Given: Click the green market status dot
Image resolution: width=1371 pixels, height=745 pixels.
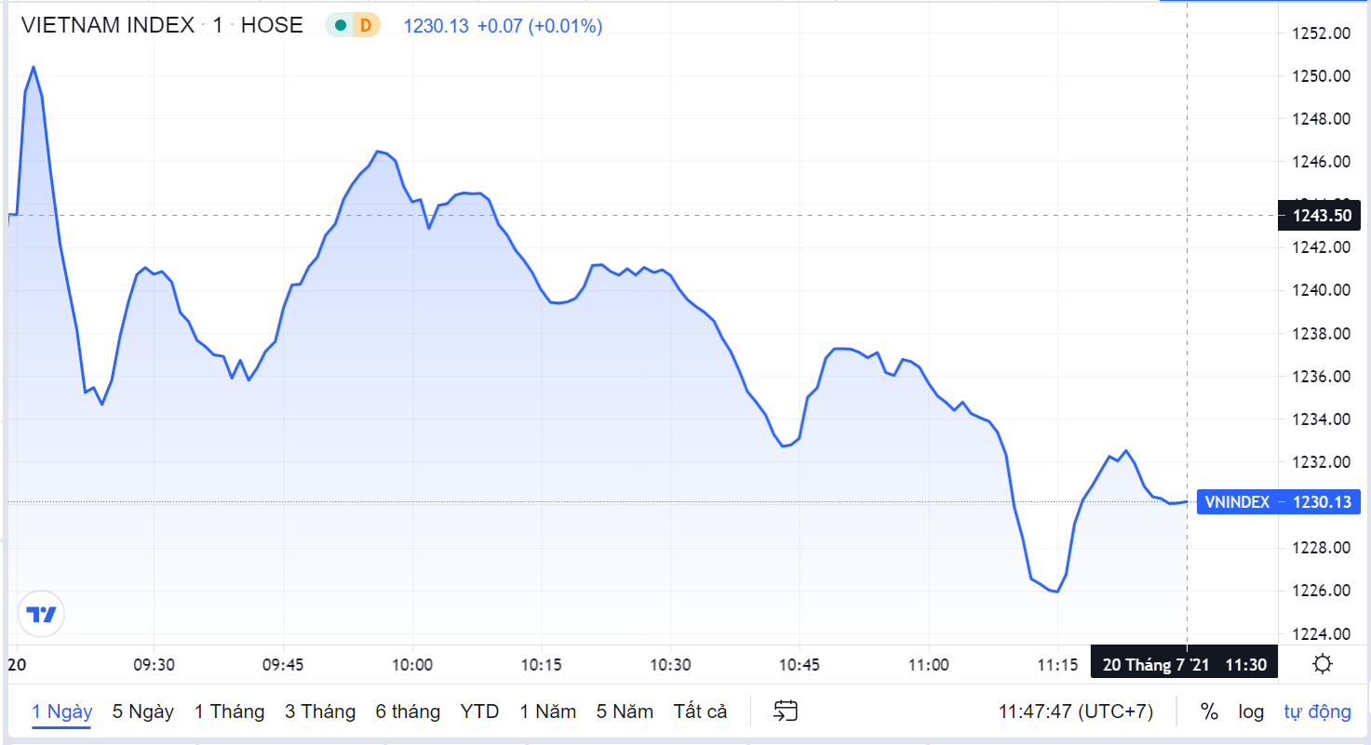Looking at the screenshot, I should click(x=340, y=26).
